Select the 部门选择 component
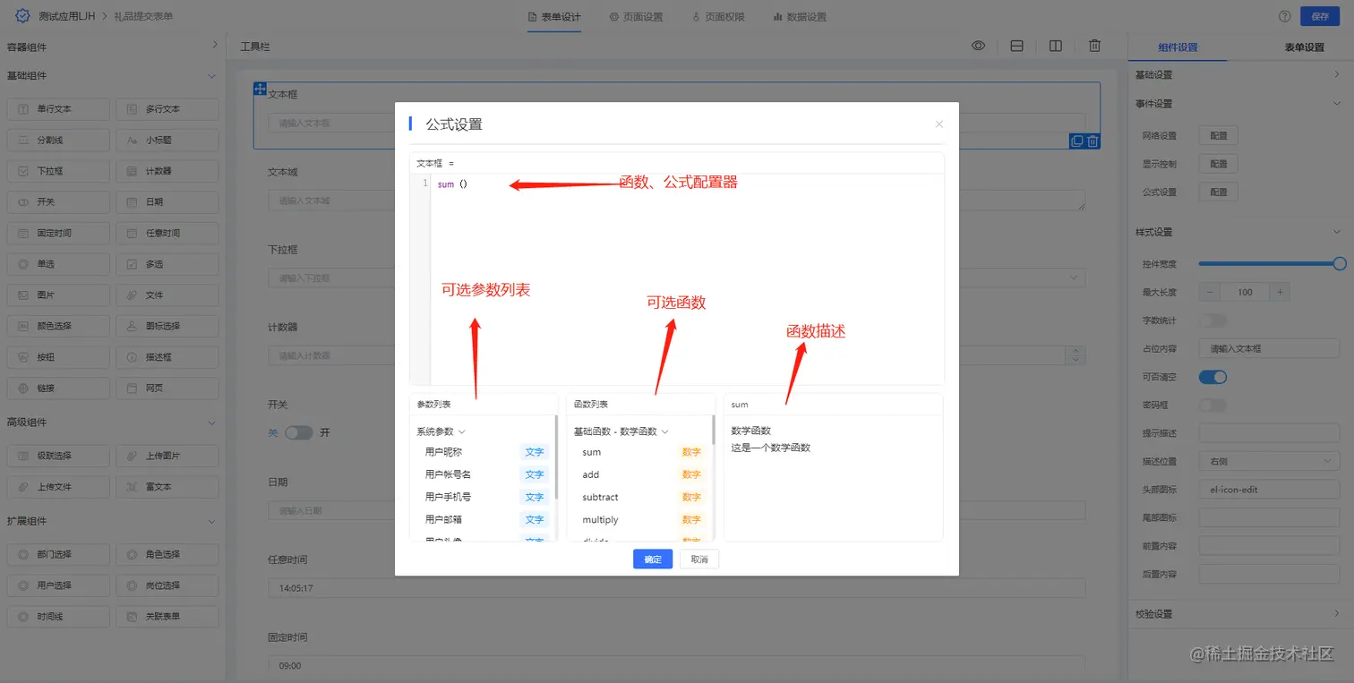 pyautogui.click(x=58, y=554)
